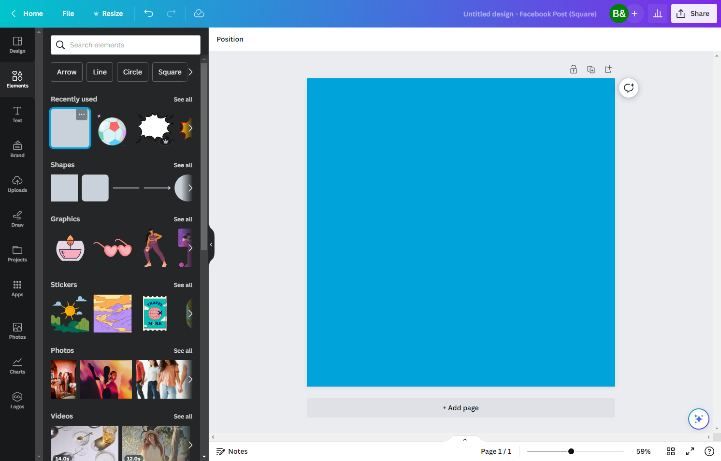Image resolution: width=721 pixels, height=461 pixels.
Task: Expand more shape suggestion chips arrow
Action: point(190,72)
